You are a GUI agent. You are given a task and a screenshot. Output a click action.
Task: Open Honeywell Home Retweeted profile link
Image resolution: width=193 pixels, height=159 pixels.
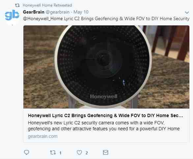(x=47, y=5)
